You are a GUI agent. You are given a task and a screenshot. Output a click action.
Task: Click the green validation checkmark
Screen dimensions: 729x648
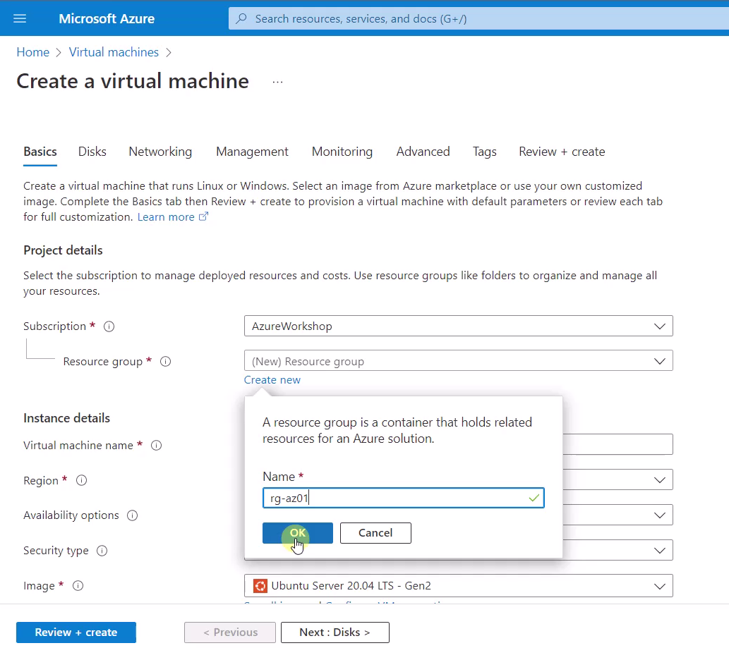(534, 498)
